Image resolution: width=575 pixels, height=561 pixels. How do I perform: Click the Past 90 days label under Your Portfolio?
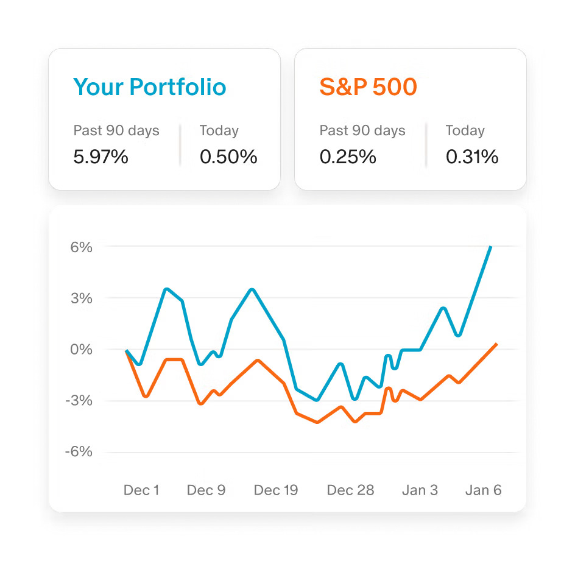point(116,130)
